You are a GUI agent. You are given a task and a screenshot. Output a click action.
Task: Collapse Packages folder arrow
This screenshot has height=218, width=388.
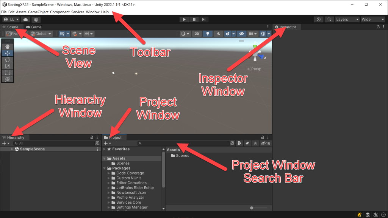[105, 168]
